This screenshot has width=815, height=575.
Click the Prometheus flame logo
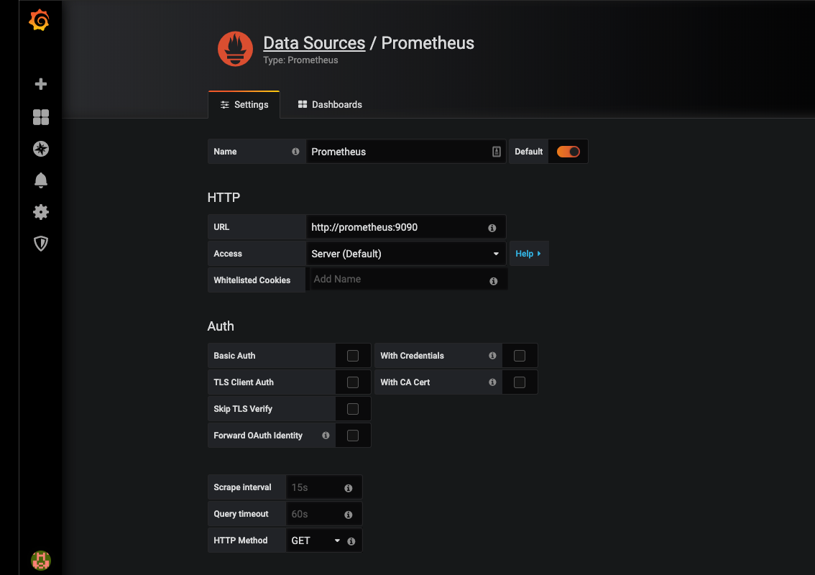pos(235,49)
